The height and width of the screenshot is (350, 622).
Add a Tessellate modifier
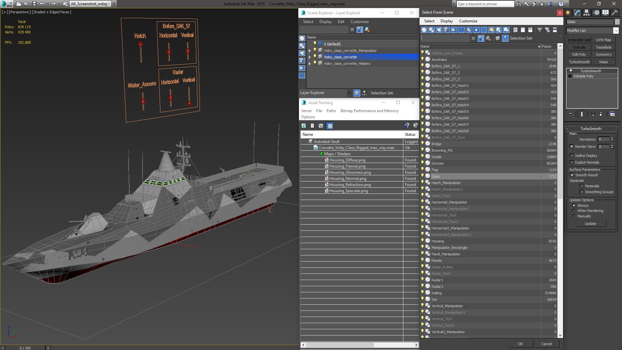pos(603,47)
